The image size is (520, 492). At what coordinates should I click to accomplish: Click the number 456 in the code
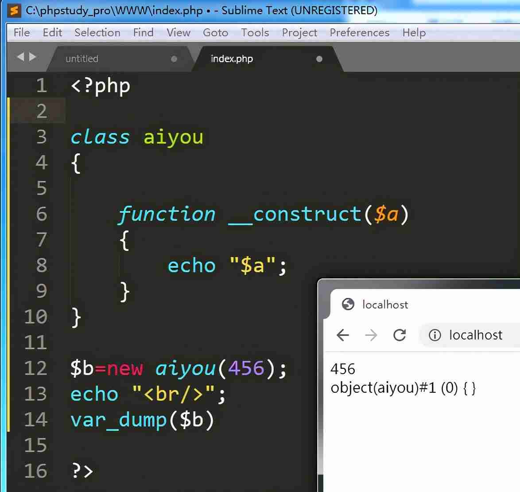tap(246, 368)
